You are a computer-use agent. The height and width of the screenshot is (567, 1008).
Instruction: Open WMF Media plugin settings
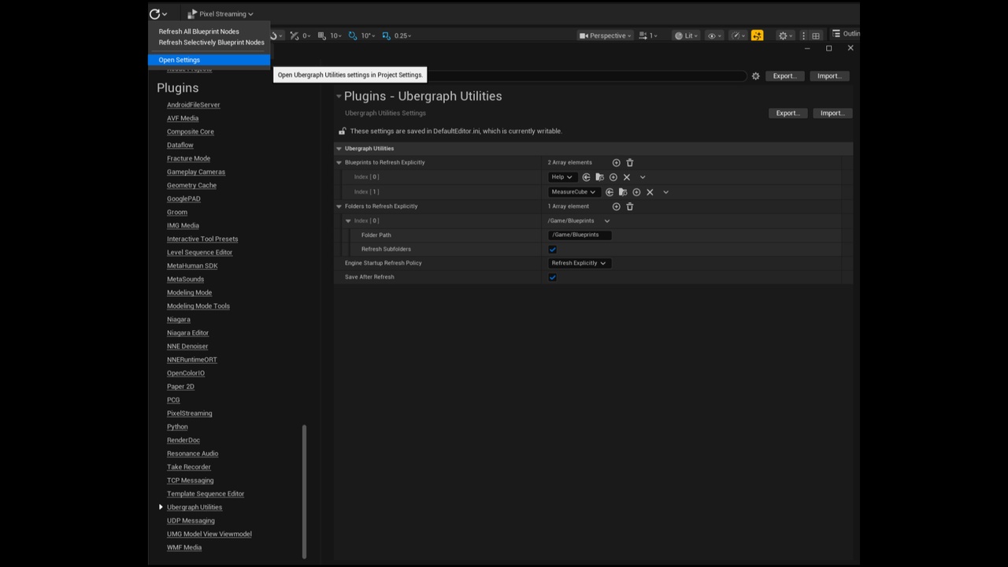184,547
